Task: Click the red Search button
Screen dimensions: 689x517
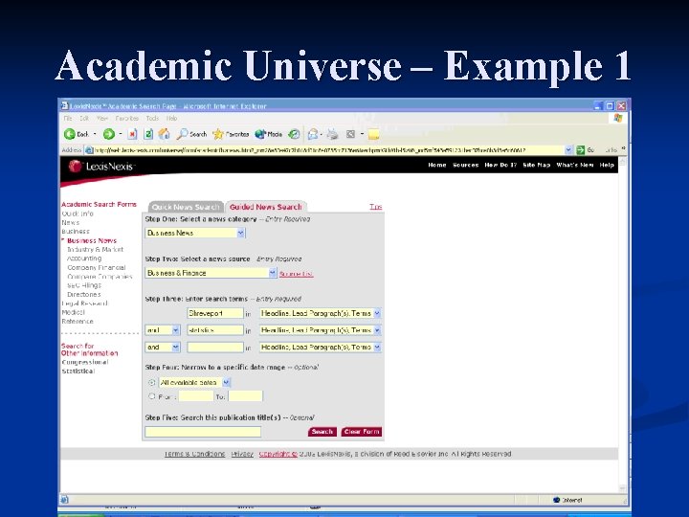Action: pyautogui.click(x=322, y=432)
